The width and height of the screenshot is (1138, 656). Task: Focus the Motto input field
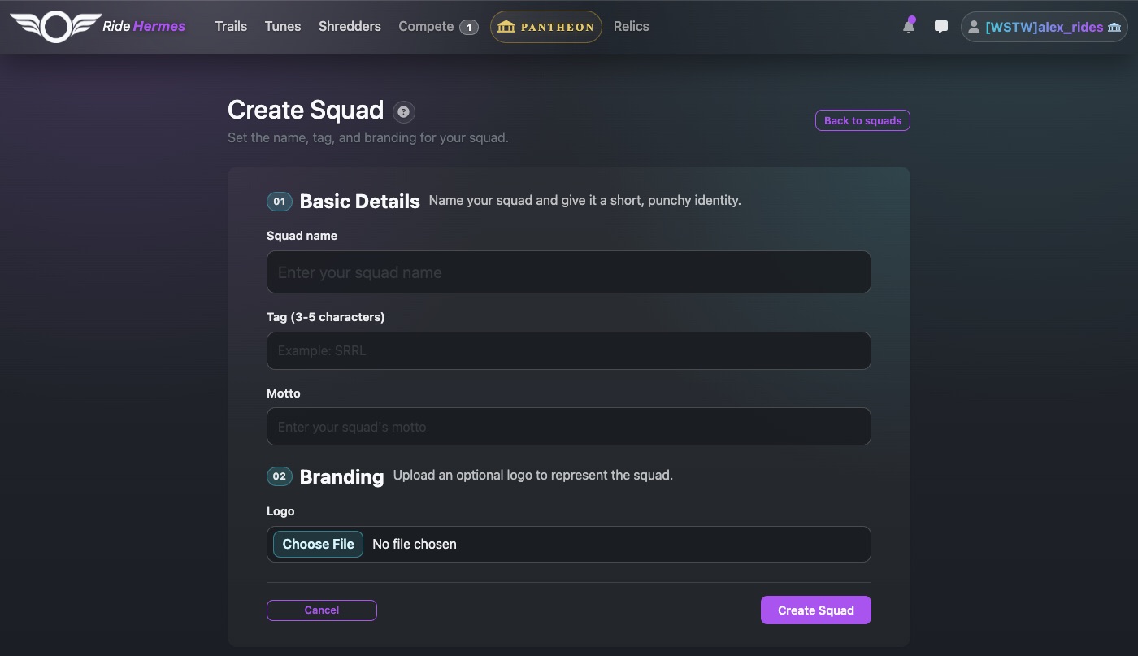(569, 426)
